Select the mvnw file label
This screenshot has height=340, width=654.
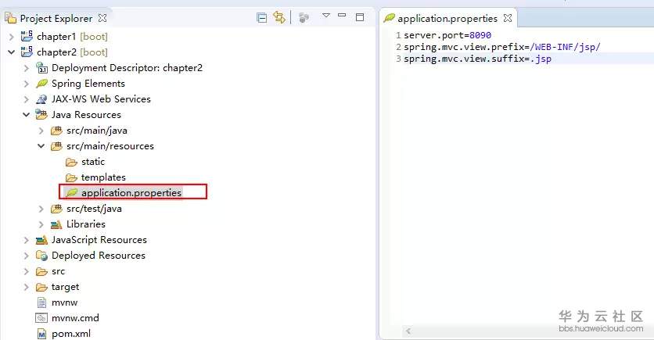click(x=65, y=302)
